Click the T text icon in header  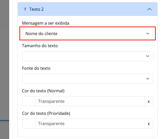[x=25, y=9]
